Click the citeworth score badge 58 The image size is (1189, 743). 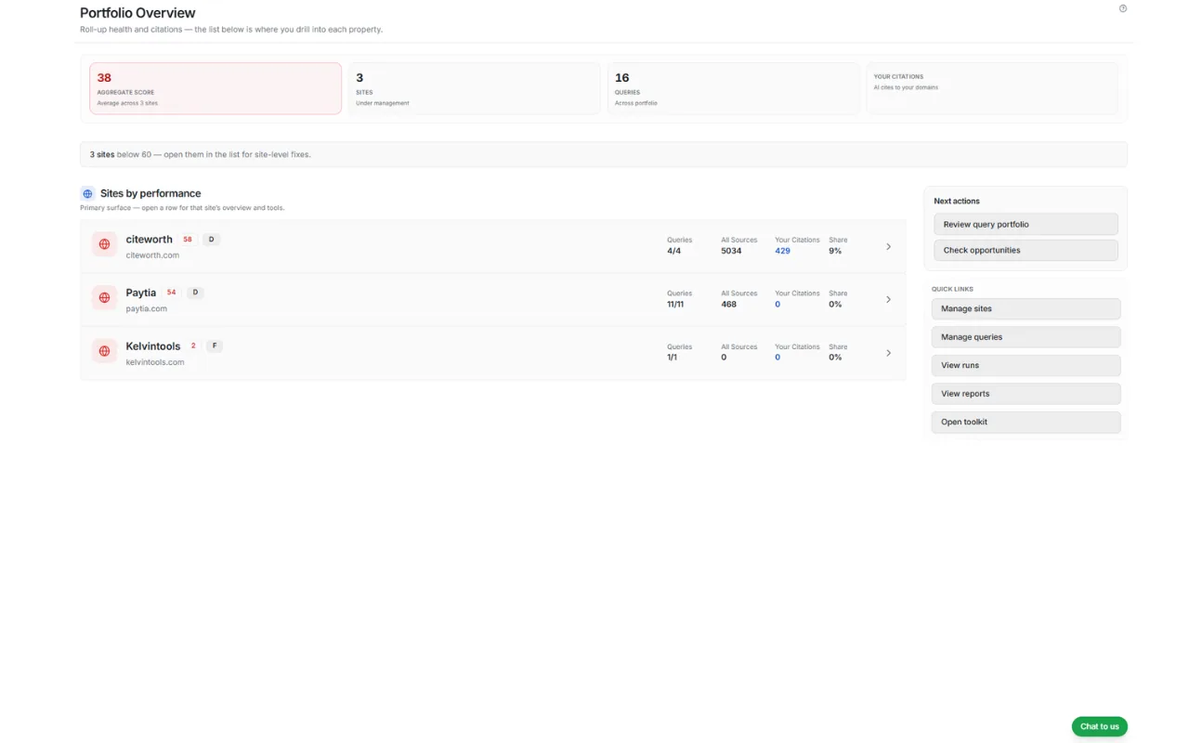click(x=188, y=240)
